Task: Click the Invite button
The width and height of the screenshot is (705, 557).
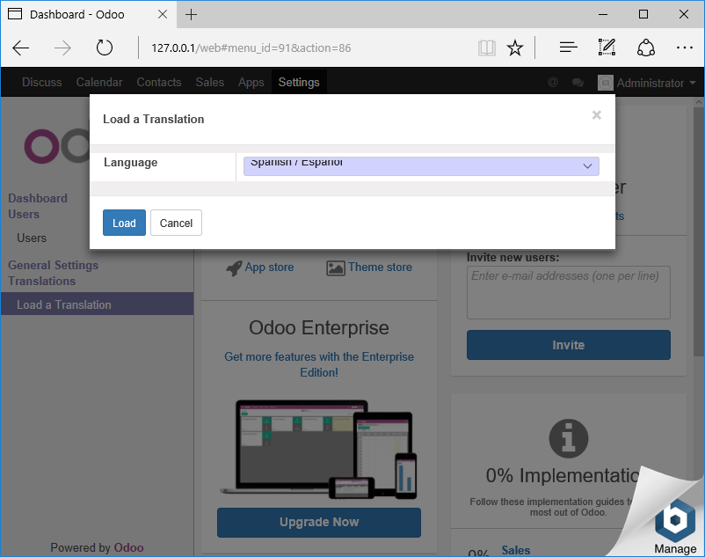Action: point(568,345)
